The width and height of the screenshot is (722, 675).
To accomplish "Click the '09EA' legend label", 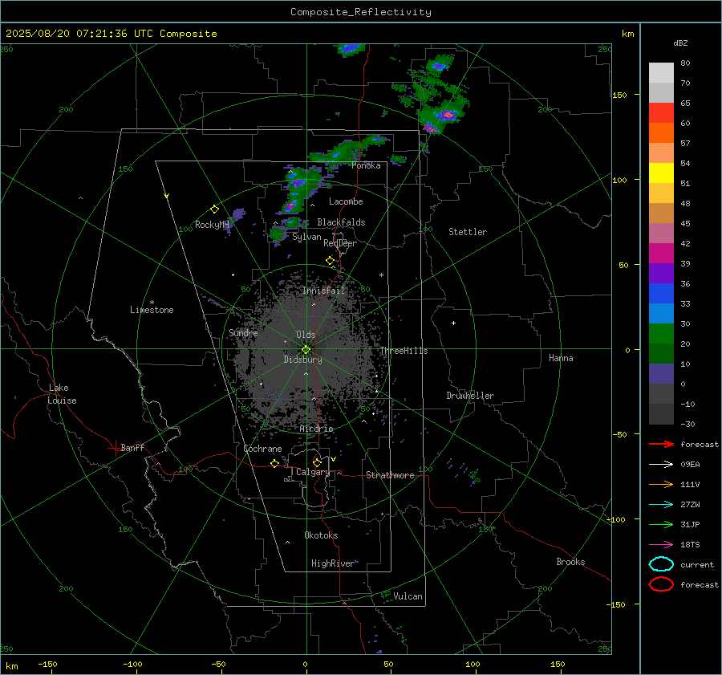I will pos(690,465).
